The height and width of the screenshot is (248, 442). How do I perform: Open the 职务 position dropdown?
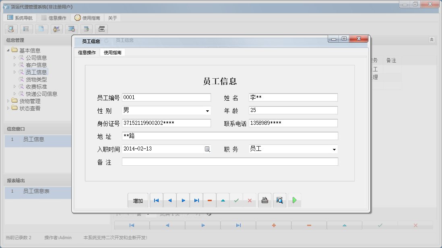tap(333, 149)
